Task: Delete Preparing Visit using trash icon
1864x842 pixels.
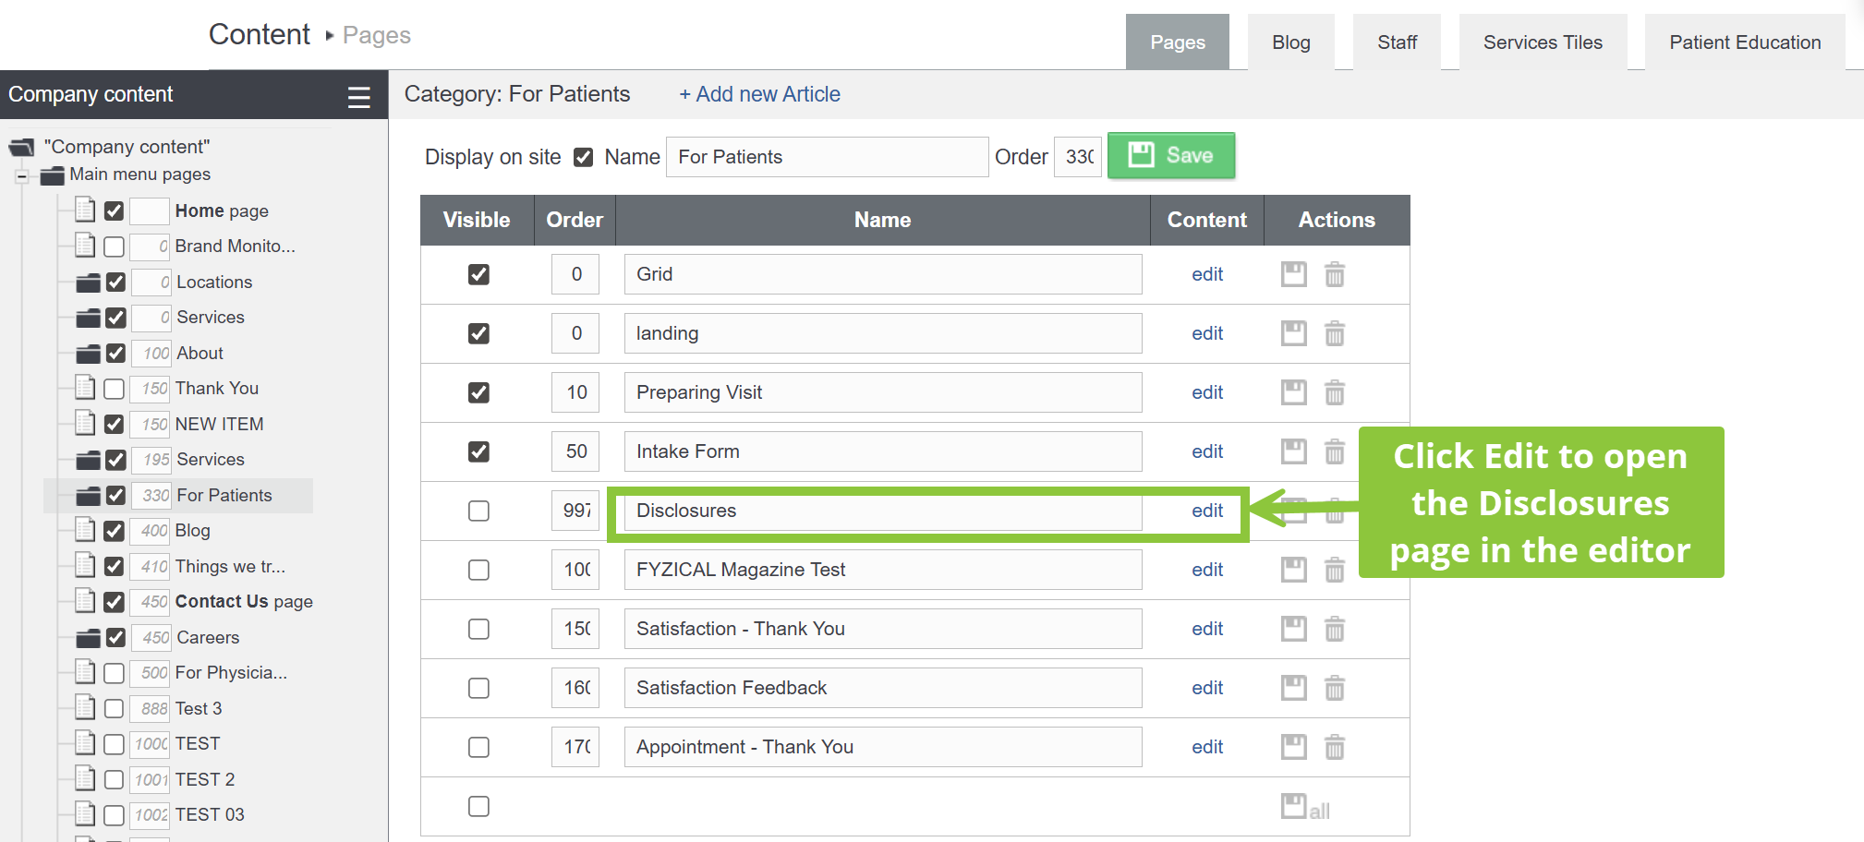Action: [x=1335, y=392]
